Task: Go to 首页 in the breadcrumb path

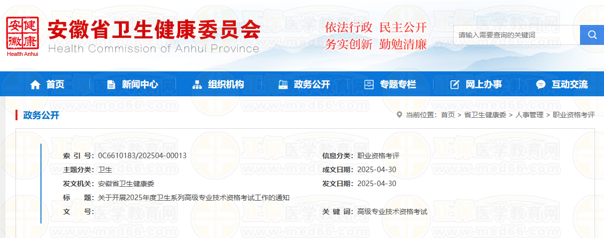Action: click(x=448, y=115)
